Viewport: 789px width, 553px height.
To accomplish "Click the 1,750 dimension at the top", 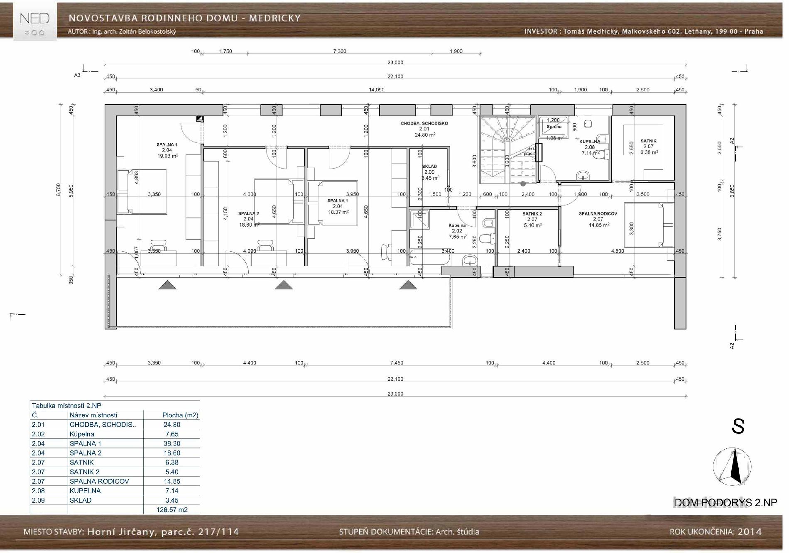I will pos(225,51).
